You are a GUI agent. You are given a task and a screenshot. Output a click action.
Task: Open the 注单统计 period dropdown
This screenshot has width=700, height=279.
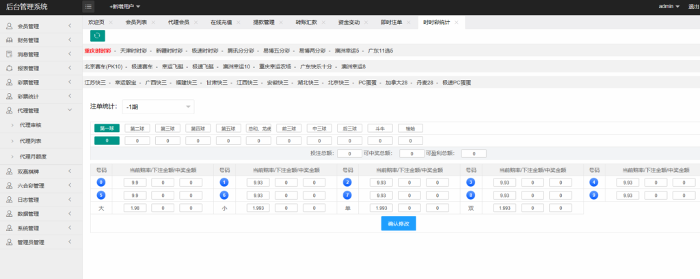[159, 107]
